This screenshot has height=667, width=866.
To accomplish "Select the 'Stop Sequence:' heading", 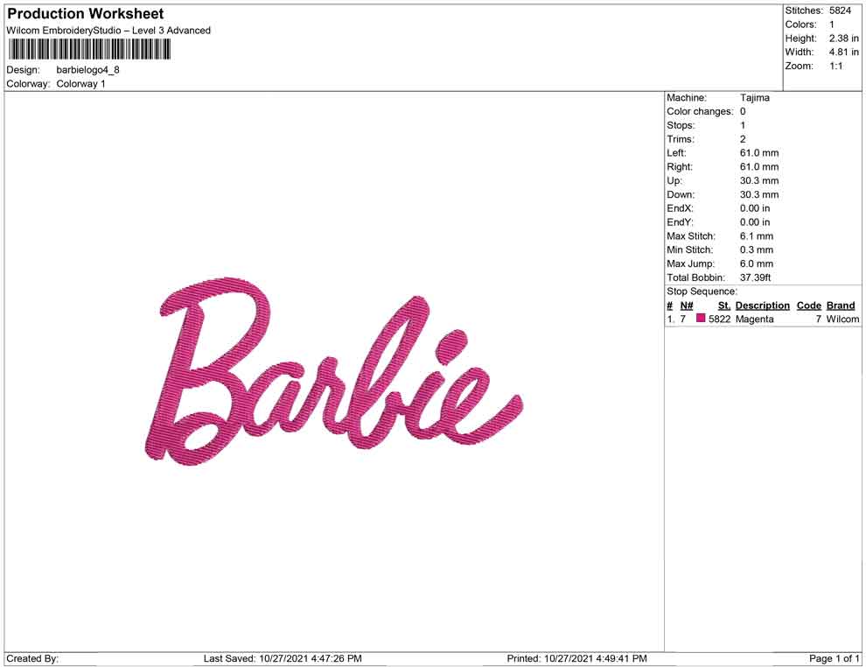I will pyautogui.click(x=702, y=291).
